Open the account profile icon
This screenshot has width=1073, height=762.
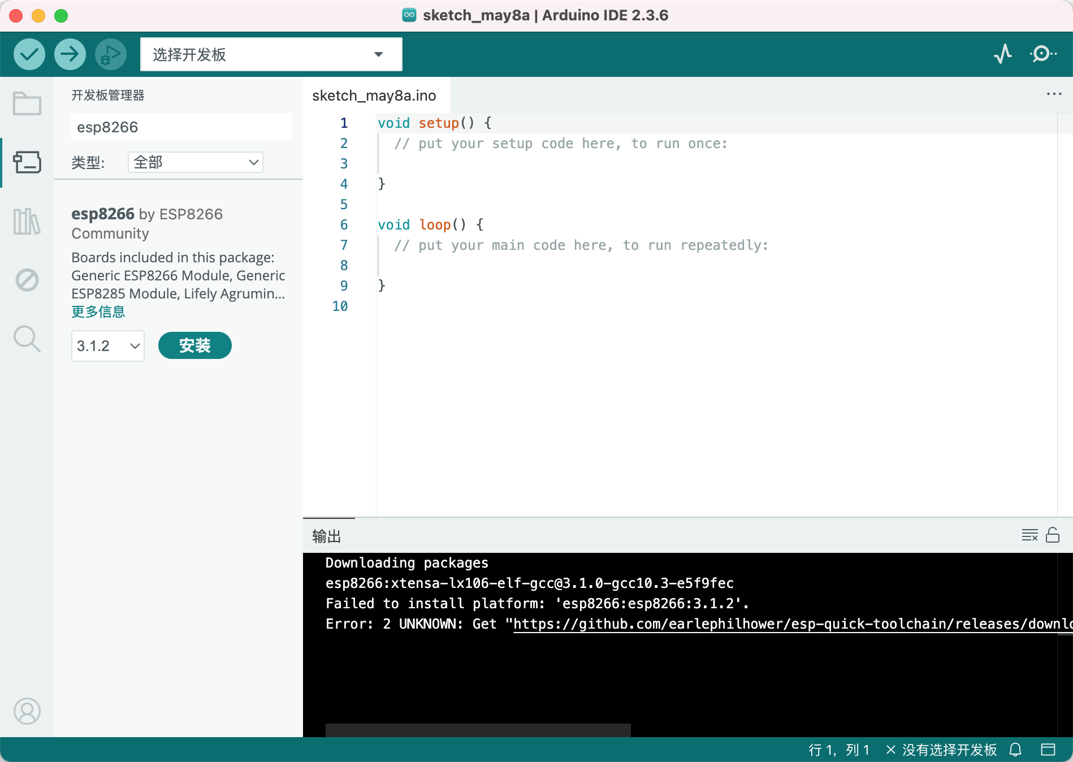(x=27, y=711)
